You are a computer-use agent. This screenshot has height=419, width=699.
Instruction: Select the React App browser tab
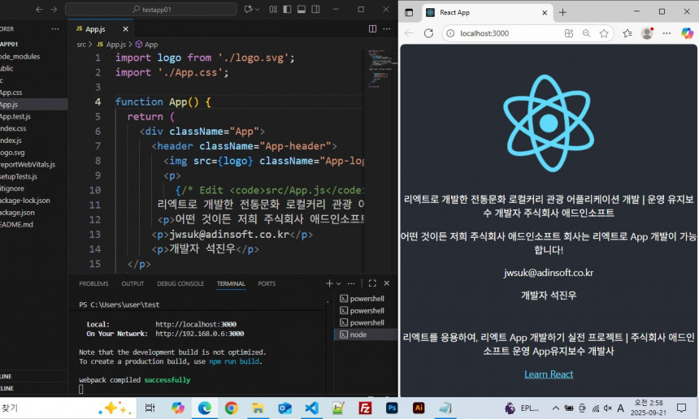(486, 12)
